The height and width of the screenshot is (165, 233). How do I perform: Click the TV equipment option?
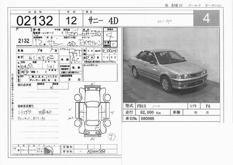[x=106, y=57]
